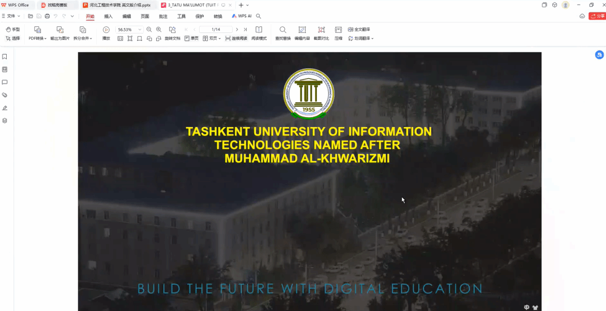Click the red Share (分享) button

(x=597, y=17)
